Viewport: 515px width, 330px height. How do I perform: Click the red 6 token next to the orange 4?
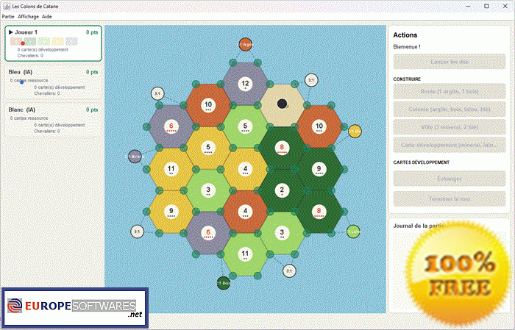pos(208,233)
